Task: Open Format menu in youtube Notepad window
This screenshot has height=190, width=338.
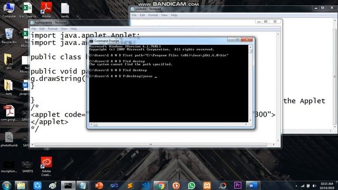Action: click(x=153, y=15)
